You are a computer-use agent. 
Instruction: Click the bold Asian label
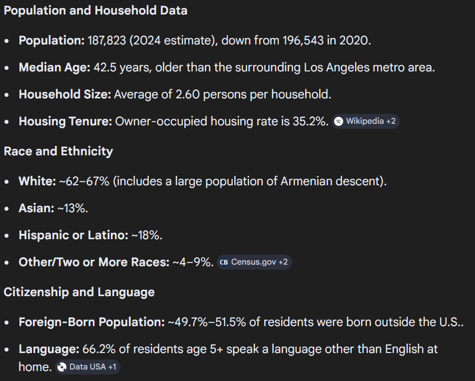(36, 208)
